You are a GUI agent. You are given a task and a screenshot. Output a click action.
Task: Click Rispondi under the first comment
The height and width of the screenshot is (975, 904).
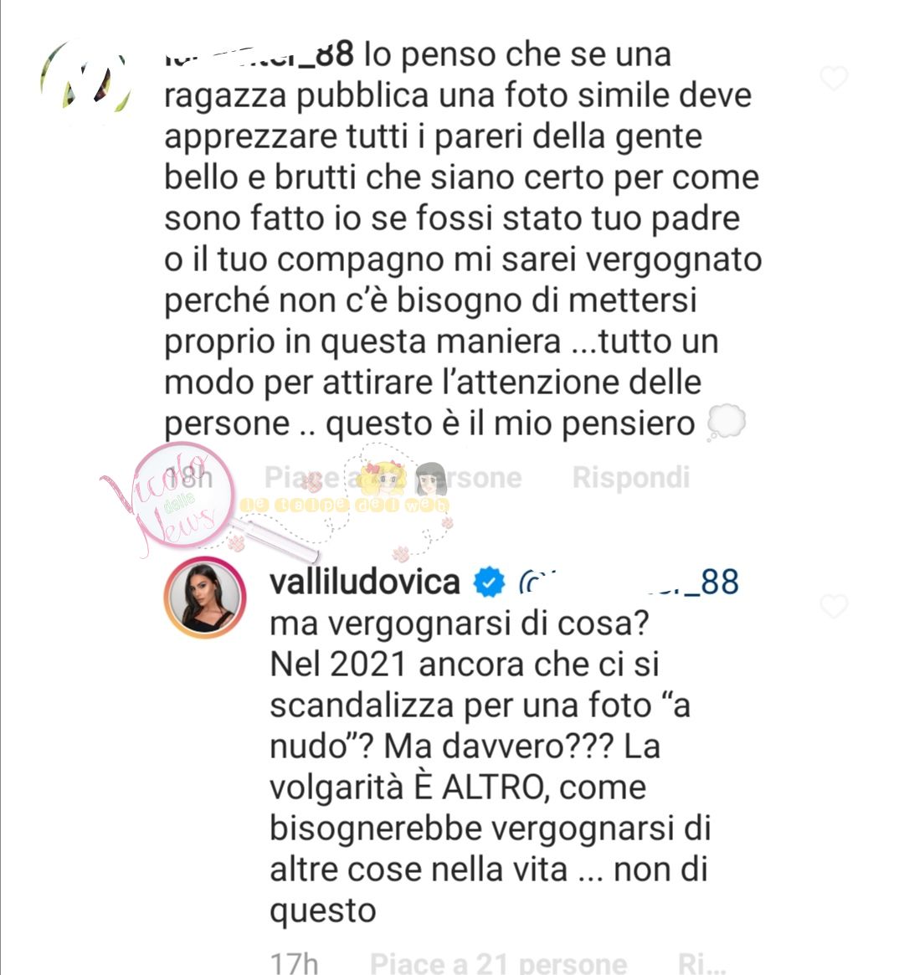coord(631,478)
